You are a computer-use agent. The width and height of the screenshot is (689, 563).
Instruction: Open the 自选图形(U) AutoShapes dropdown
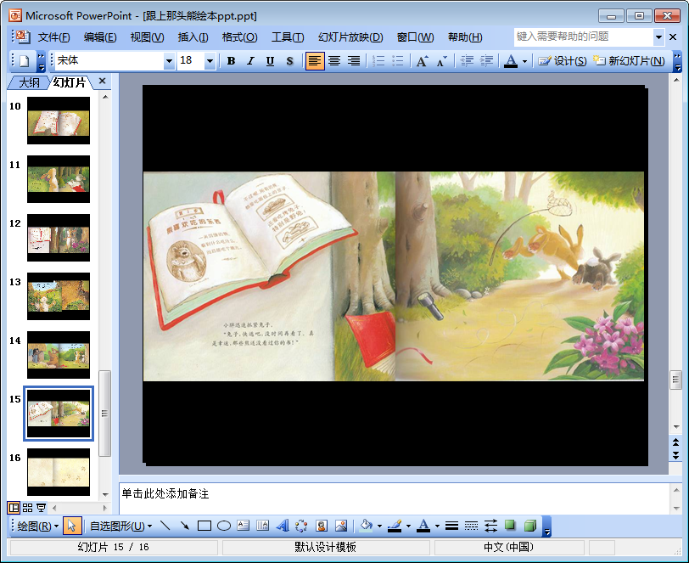(120, 526)
